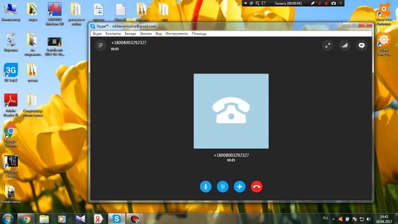Open the Беседа menu
This screenshot has width=398, height=224.
pos(130,34)
